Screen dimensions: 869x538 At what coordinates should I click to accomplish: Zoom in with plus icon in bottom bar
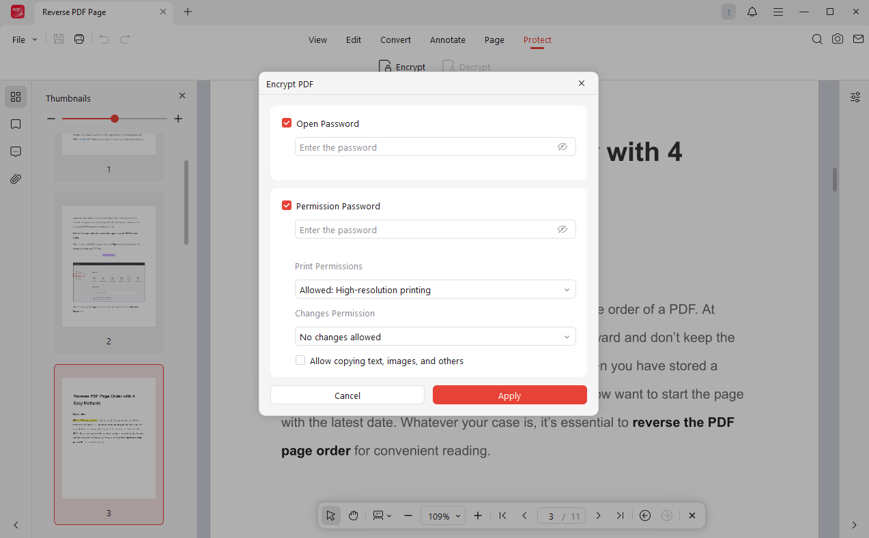tap(478, 515)
